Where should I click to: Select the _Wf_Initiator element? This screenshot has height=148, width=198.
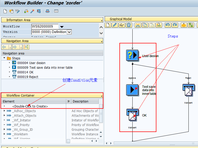(21, 120)
